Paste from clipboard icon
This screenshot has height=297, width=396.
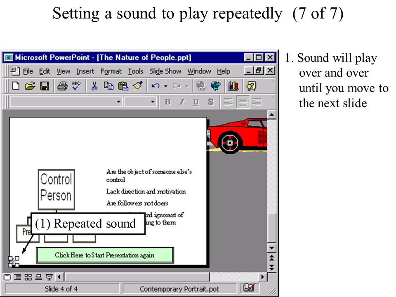(x=123, y=86)
